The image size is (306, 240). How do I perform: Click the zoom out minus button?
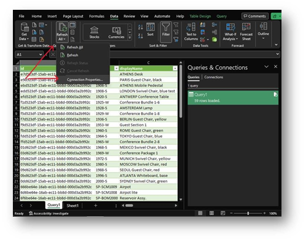pyautogui.click(x=231, y=213)
